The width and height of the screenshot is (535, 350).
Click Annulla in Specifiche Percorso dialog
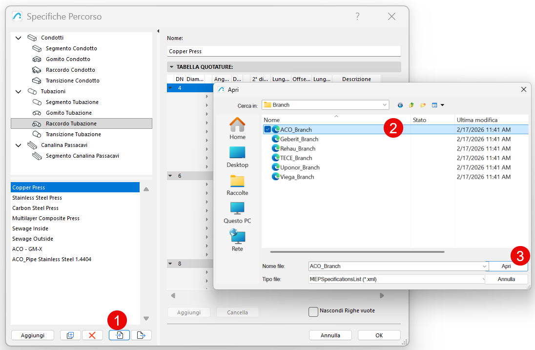tap(330, 335)
